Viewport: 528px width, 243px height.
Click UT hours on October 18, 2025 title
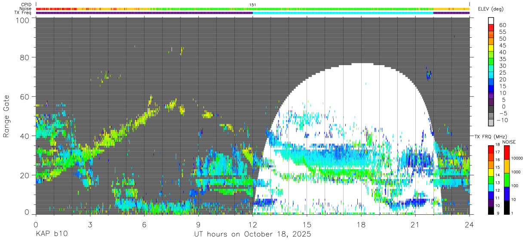point(252,234)
